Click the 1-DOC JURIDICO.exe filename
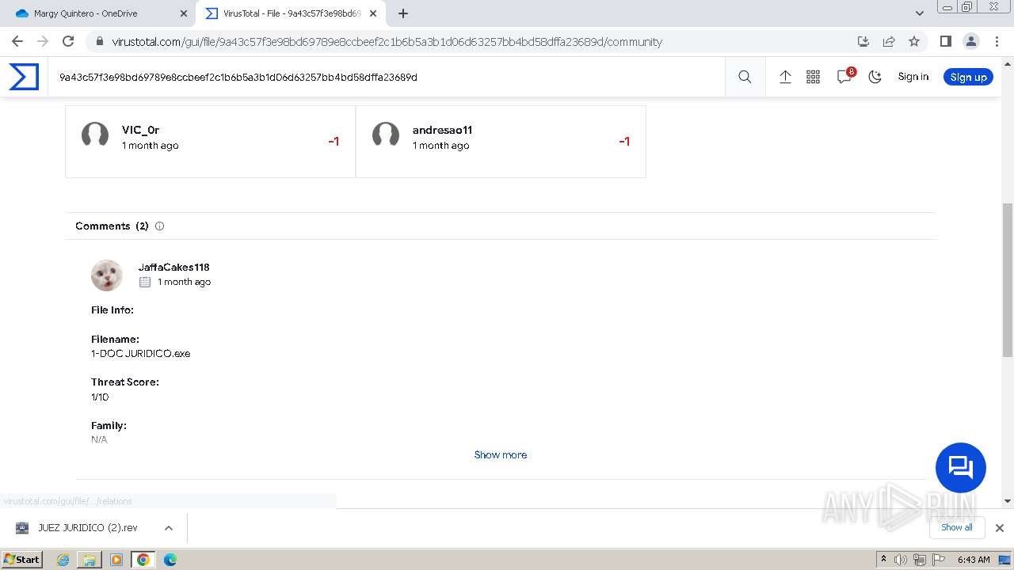 point(141,353)
